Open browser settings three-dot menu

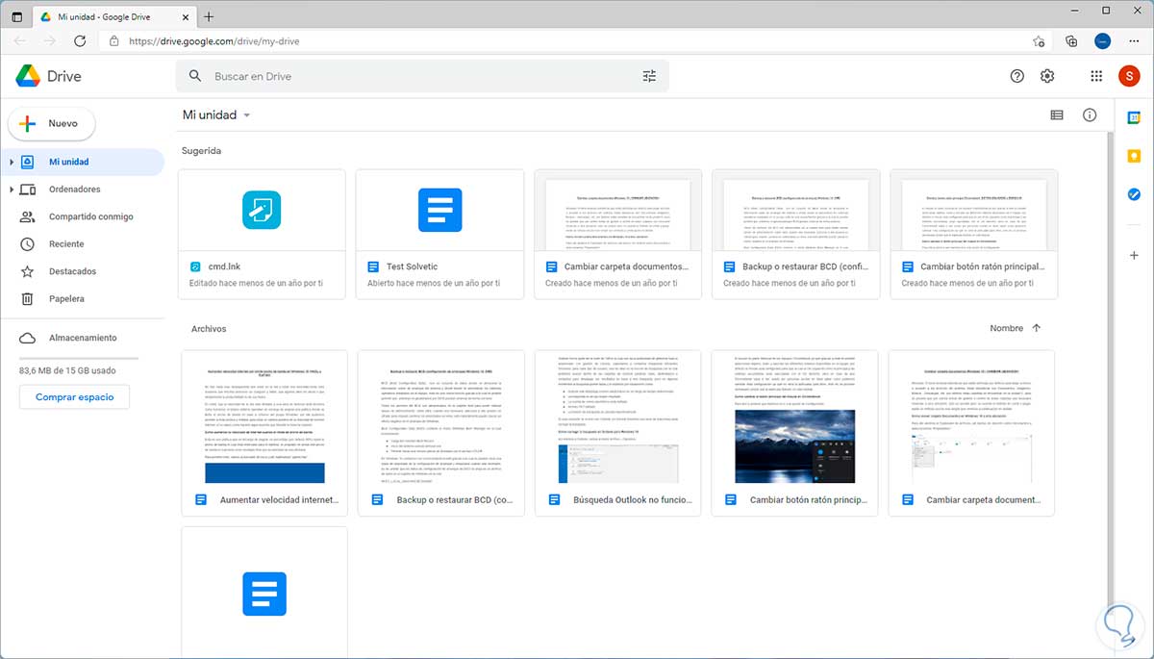[1133, 41]
